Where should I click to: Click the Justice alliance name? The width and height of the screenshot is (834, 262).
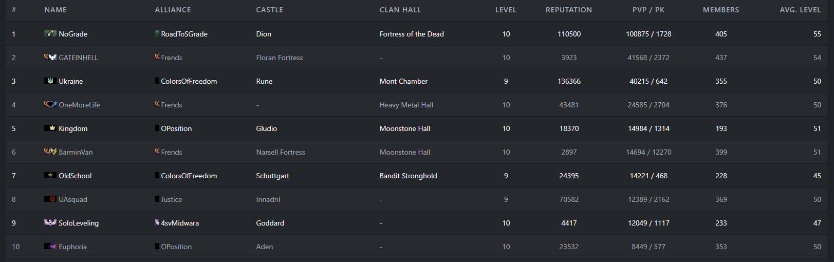coord(171,199)
